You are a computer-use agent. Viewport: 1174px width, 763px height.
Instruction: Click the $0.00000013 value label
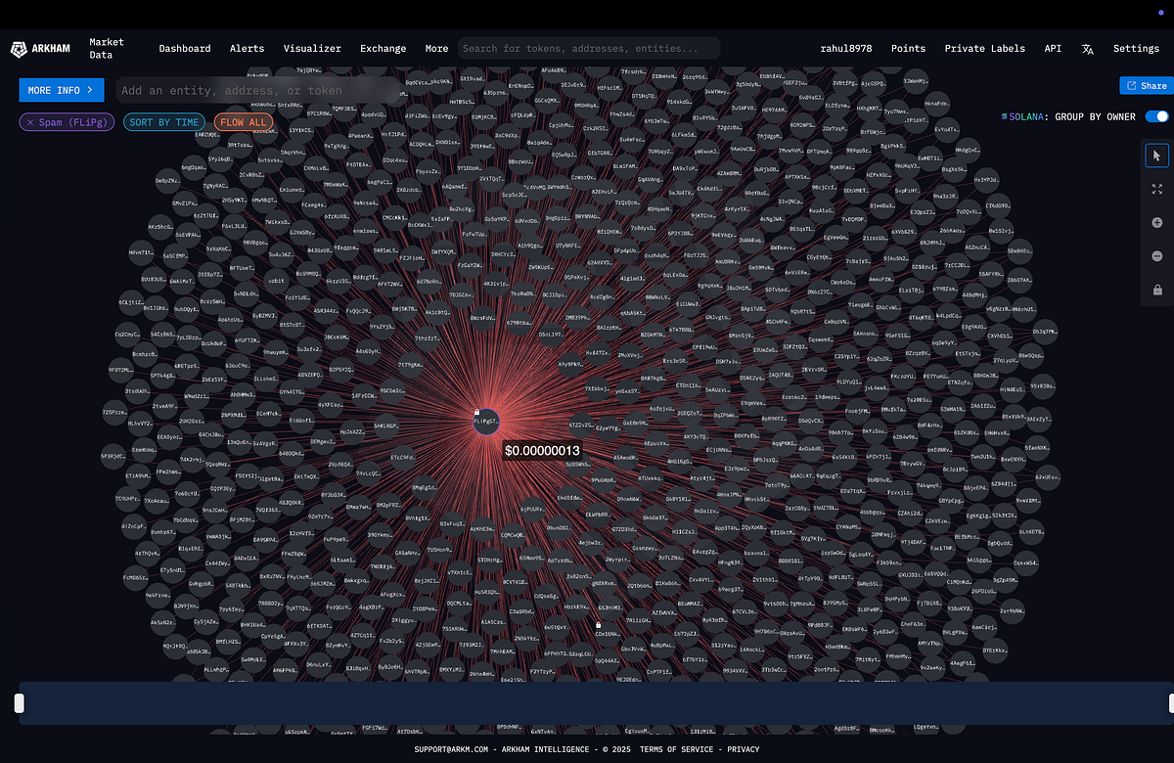542,450
